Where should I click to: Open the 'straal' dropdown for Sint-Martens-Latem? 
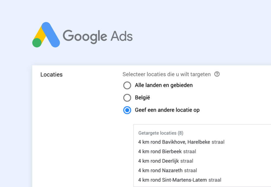tap(215, 180)
